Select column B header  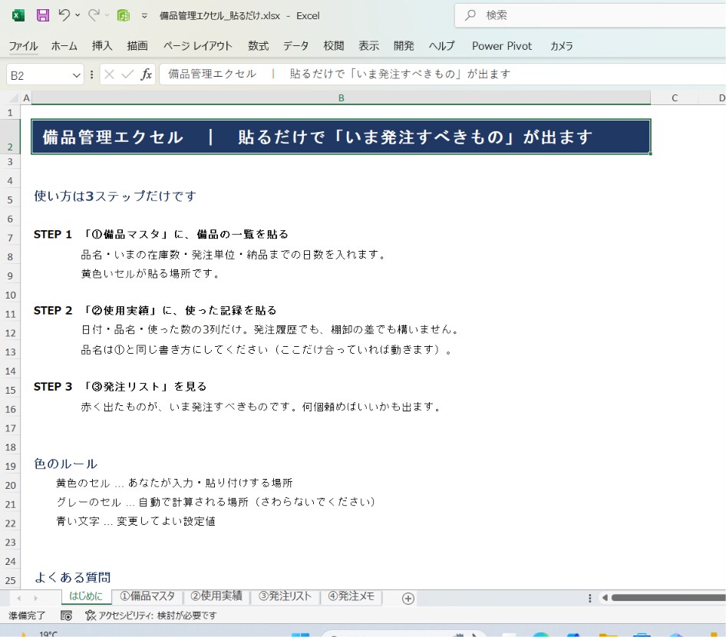point(342,98)
